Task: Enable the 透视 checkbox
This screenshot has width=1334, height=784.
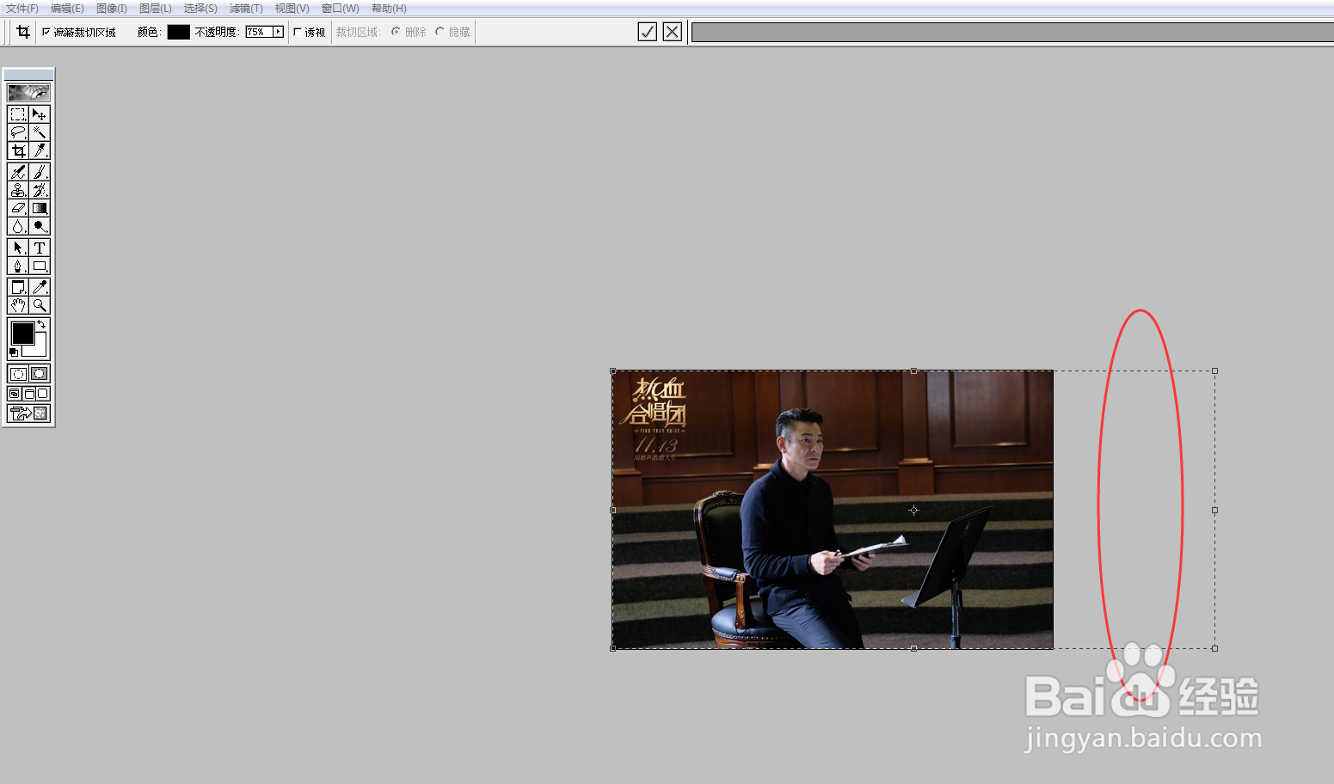Action: pyautogui.click(x=298, y=32)
